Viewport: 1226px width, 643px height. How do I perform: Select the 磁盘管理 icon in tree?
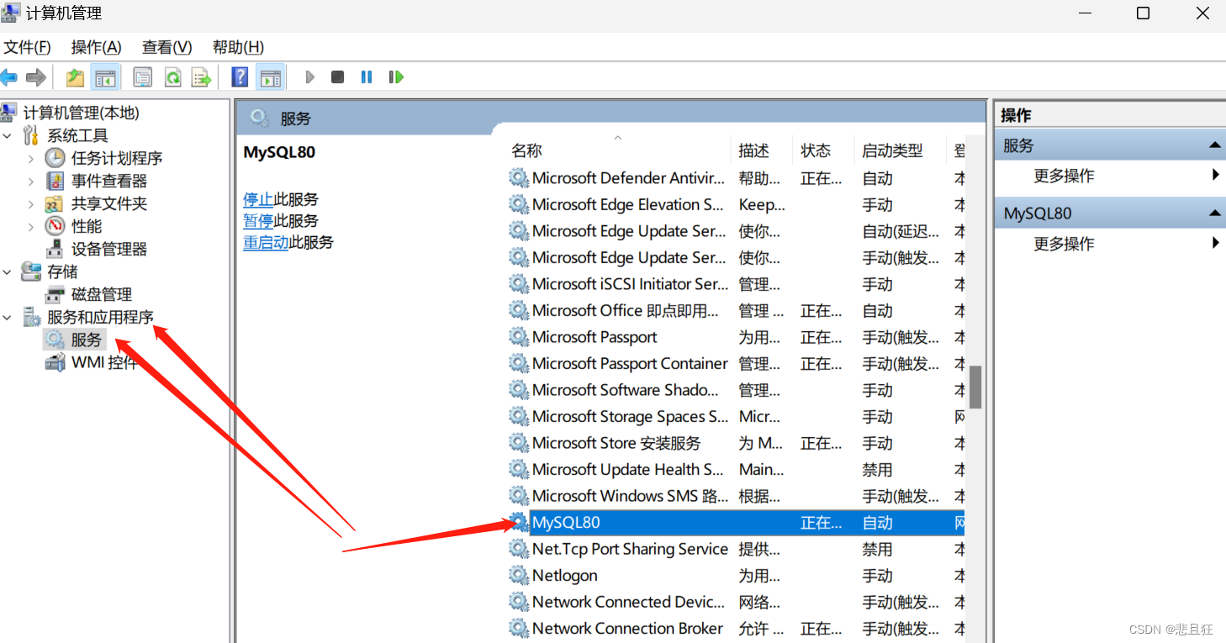[x=55, y=294]
